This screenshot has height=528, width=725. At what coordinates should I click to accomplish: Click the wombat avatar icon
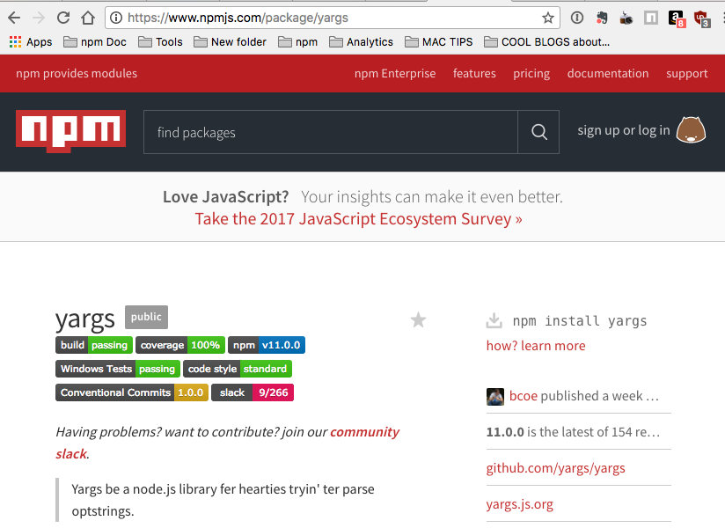point(692,130)
